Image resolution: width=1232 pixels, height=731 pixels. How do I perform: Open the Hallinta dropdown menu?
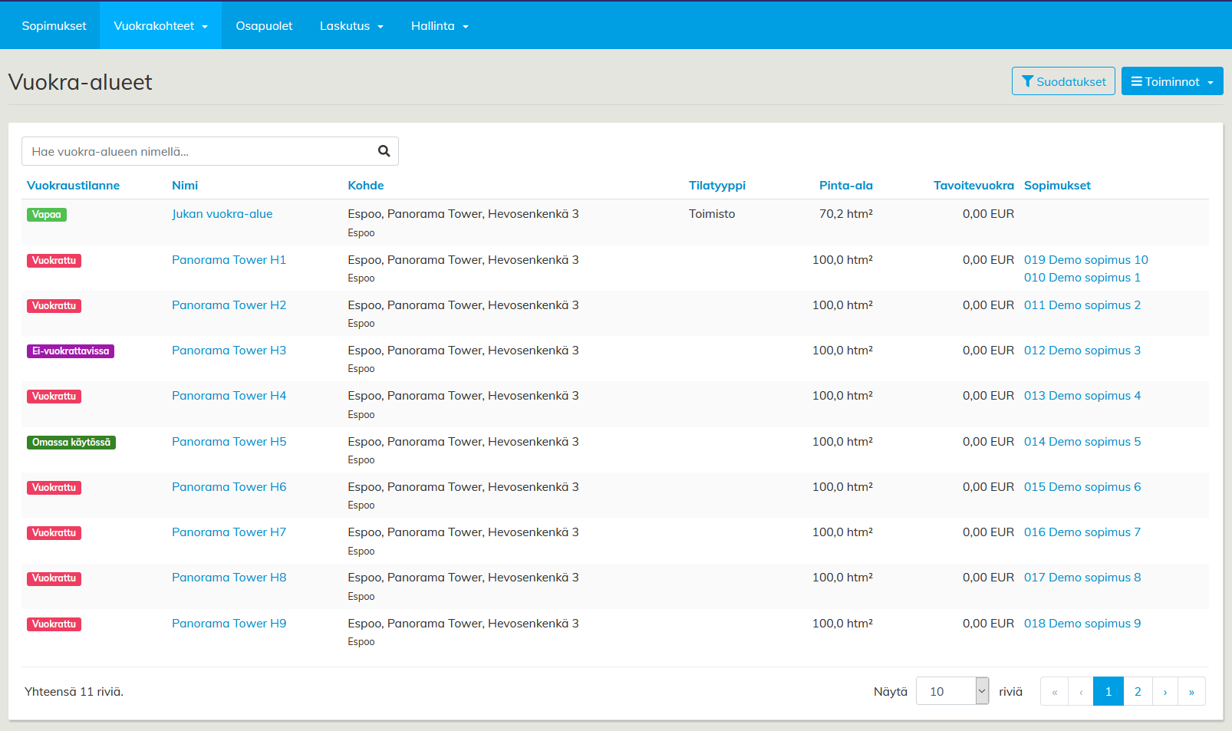coord(440,26)
